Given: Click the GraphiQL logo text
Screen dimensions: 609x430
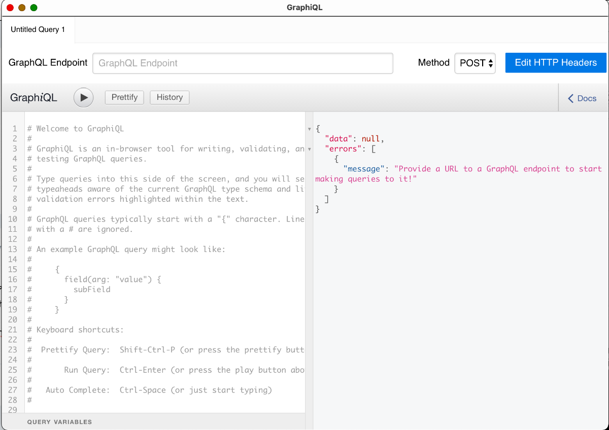Looking at the screenshot, I should pyautogui.click(x=33, y=98).
